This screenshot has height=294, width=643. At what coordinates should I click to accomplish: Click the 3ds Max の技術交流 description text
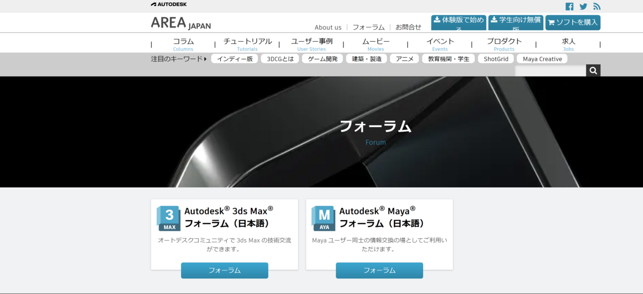click(x=225, y=245)
